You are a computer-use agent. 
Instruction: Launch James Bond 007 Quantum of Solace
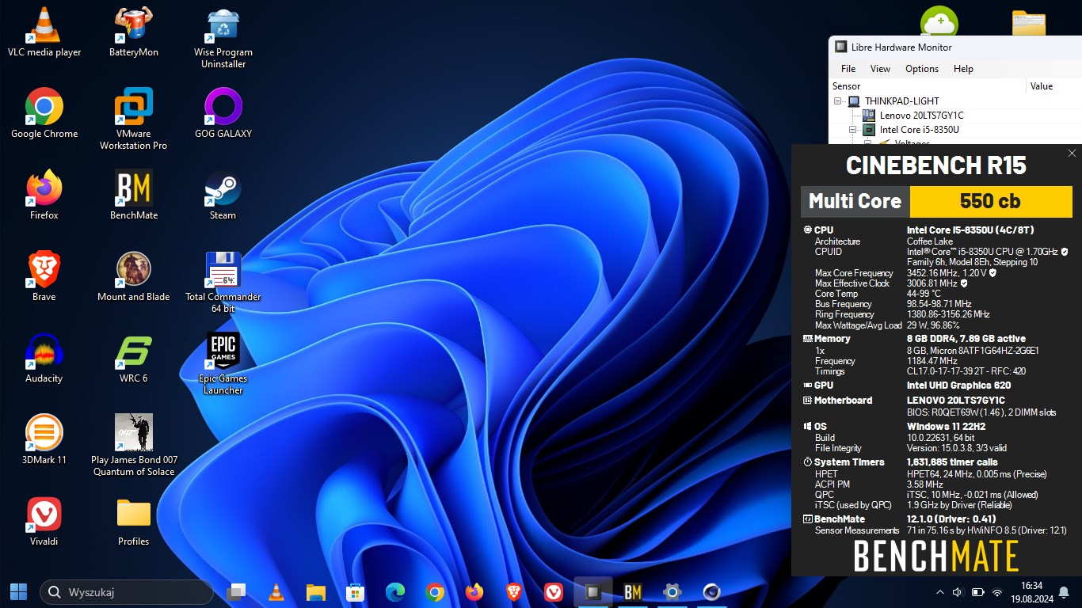tap(133, 445)
